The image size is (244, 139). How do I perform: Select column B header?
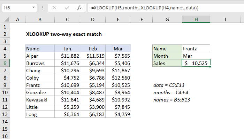tap(40, 20)
